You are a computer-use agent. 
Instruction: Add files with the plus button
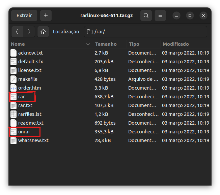46,15
